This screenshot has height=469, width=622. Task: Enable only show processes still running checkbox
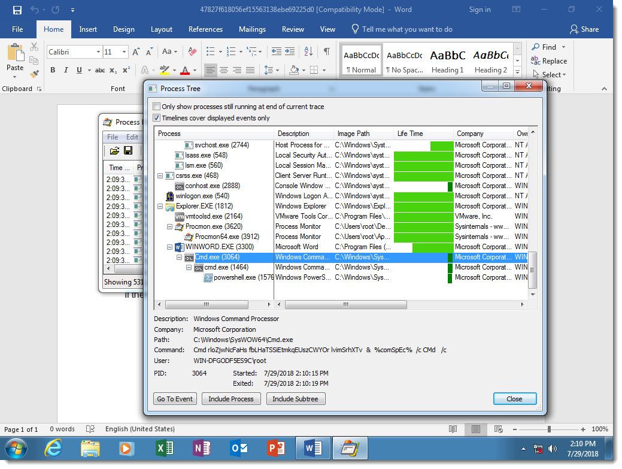(157, 107)
